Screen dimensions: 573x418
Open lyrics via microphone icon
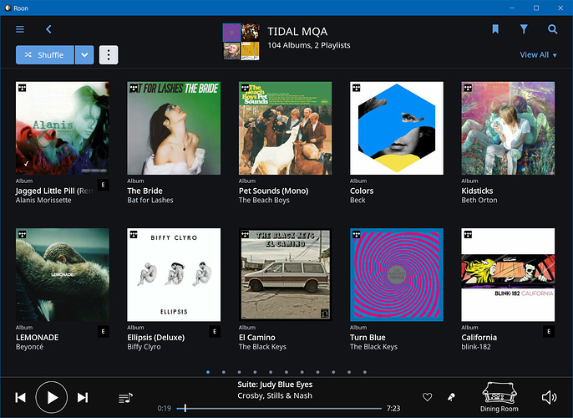point(451,397)
